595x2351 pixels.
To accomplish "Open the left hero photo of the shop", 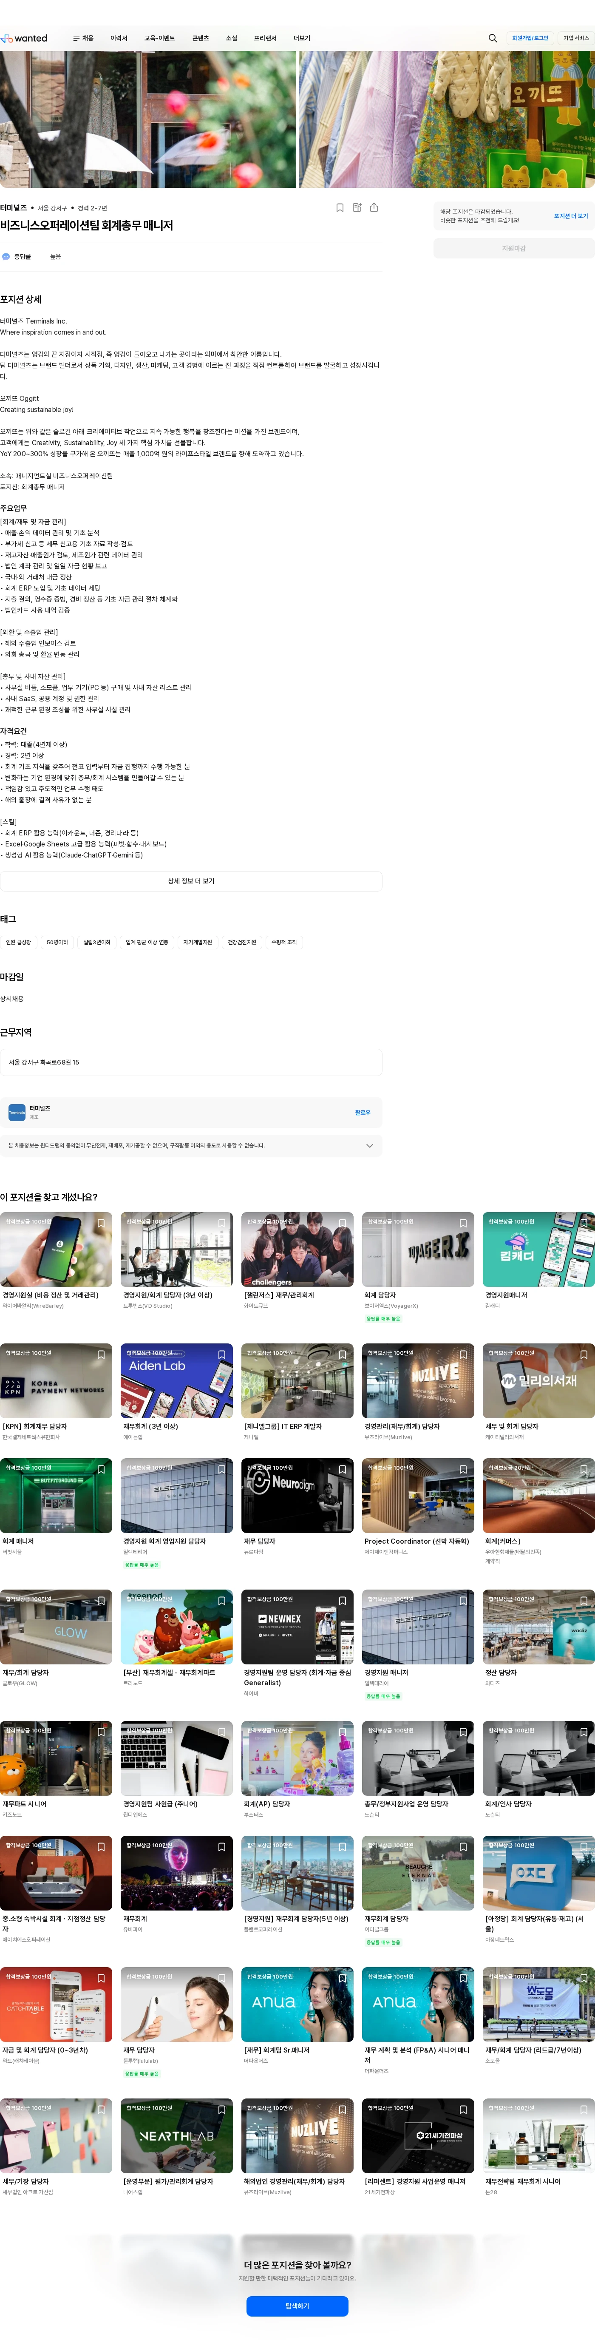I will (x=148, y=119).
